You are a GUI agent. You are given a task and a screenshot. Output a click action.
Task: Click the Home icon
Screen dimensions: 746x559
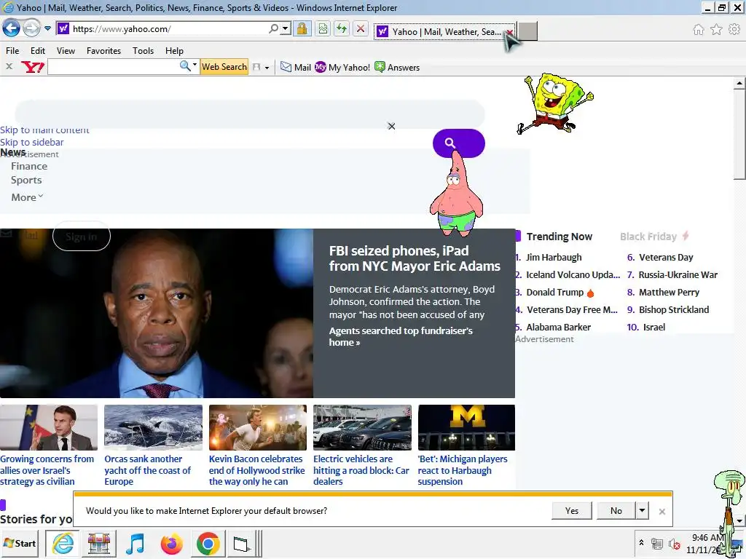tap(698, 29)
